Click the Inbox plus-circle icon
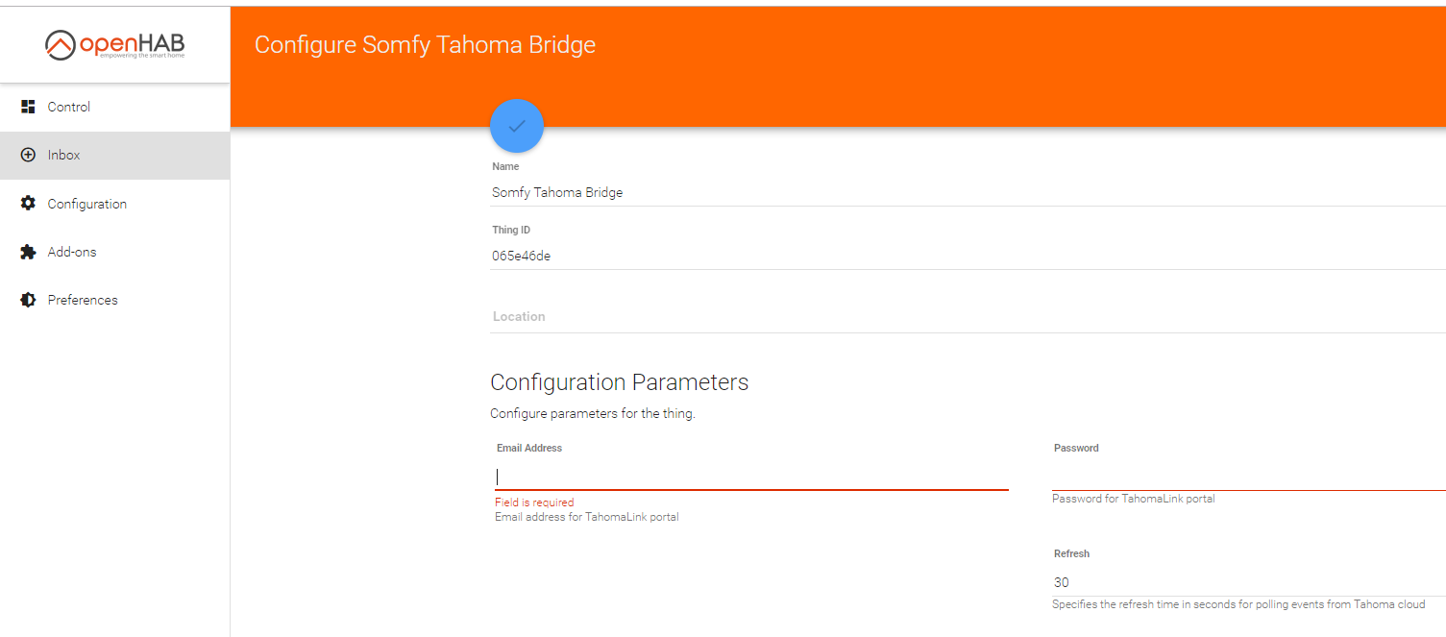1446x637 pixels. [x=28, y=155]
